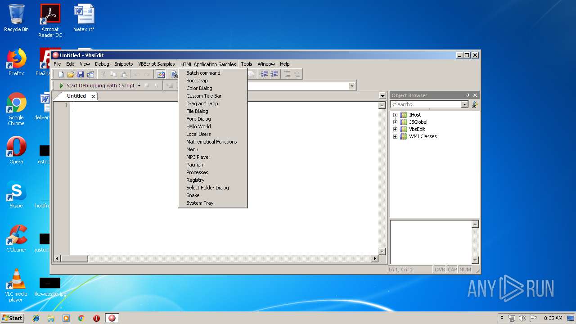Click the toggled Object Browser toolbar icon

[161, 74]
